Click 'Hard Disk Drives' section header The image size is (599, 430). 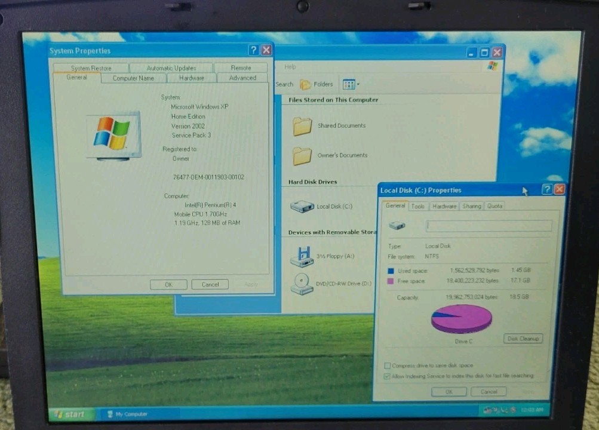pyautogui.click(x=312, y=182)
